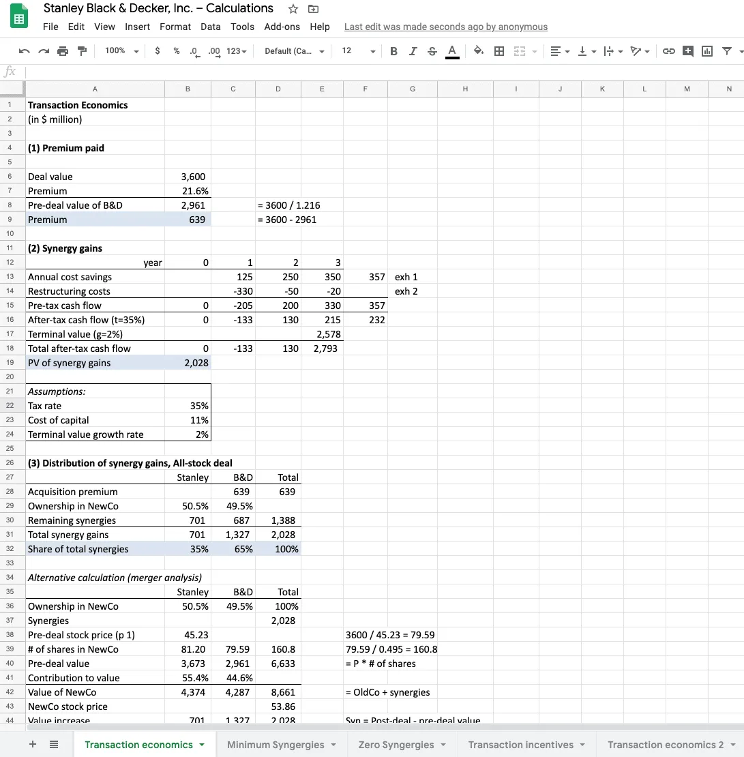The width and height of the screenshot is (744, 757).
Task: Click the Insert chart icon
Action: pos(707,50)
